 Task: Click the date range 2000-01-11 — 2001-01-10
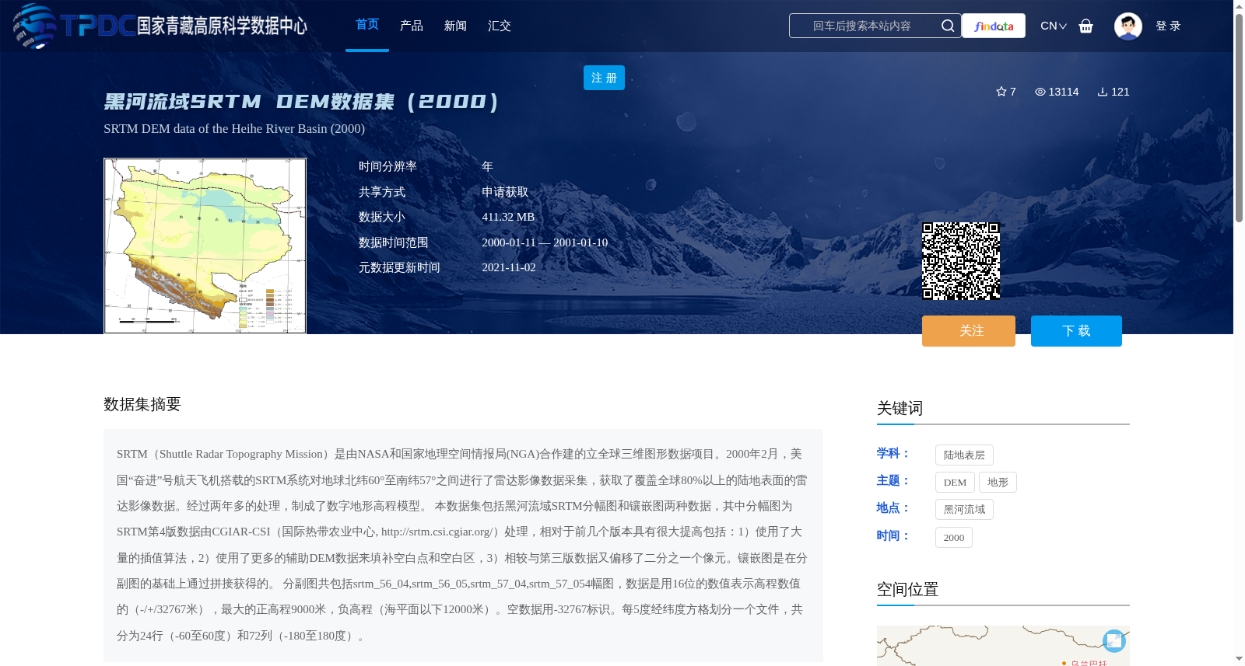click(x=545, y=242)
